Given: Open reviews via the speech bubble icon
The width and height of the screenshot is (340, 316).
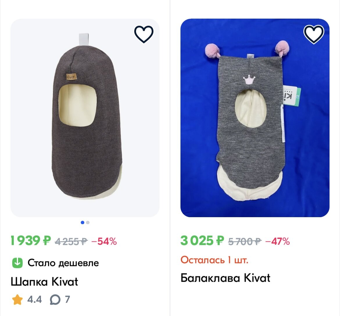Looking at the screenshot, I should (x=55, y=300).
